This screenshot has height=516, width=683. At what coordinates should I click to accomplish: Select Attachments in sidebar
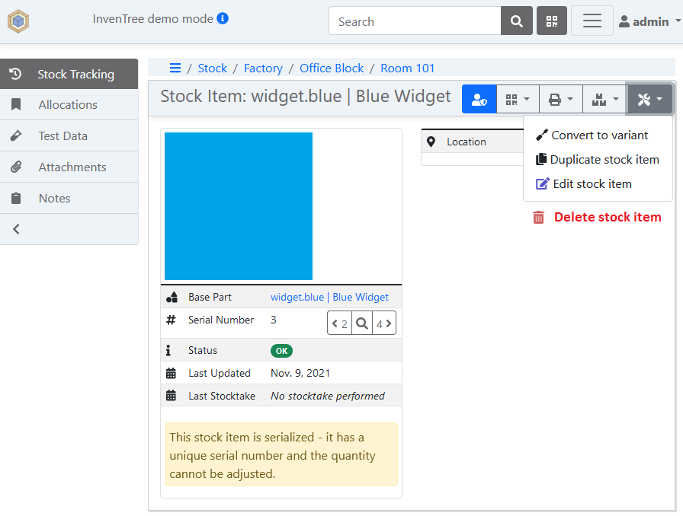pyautogui.click(x=69, y=167)
